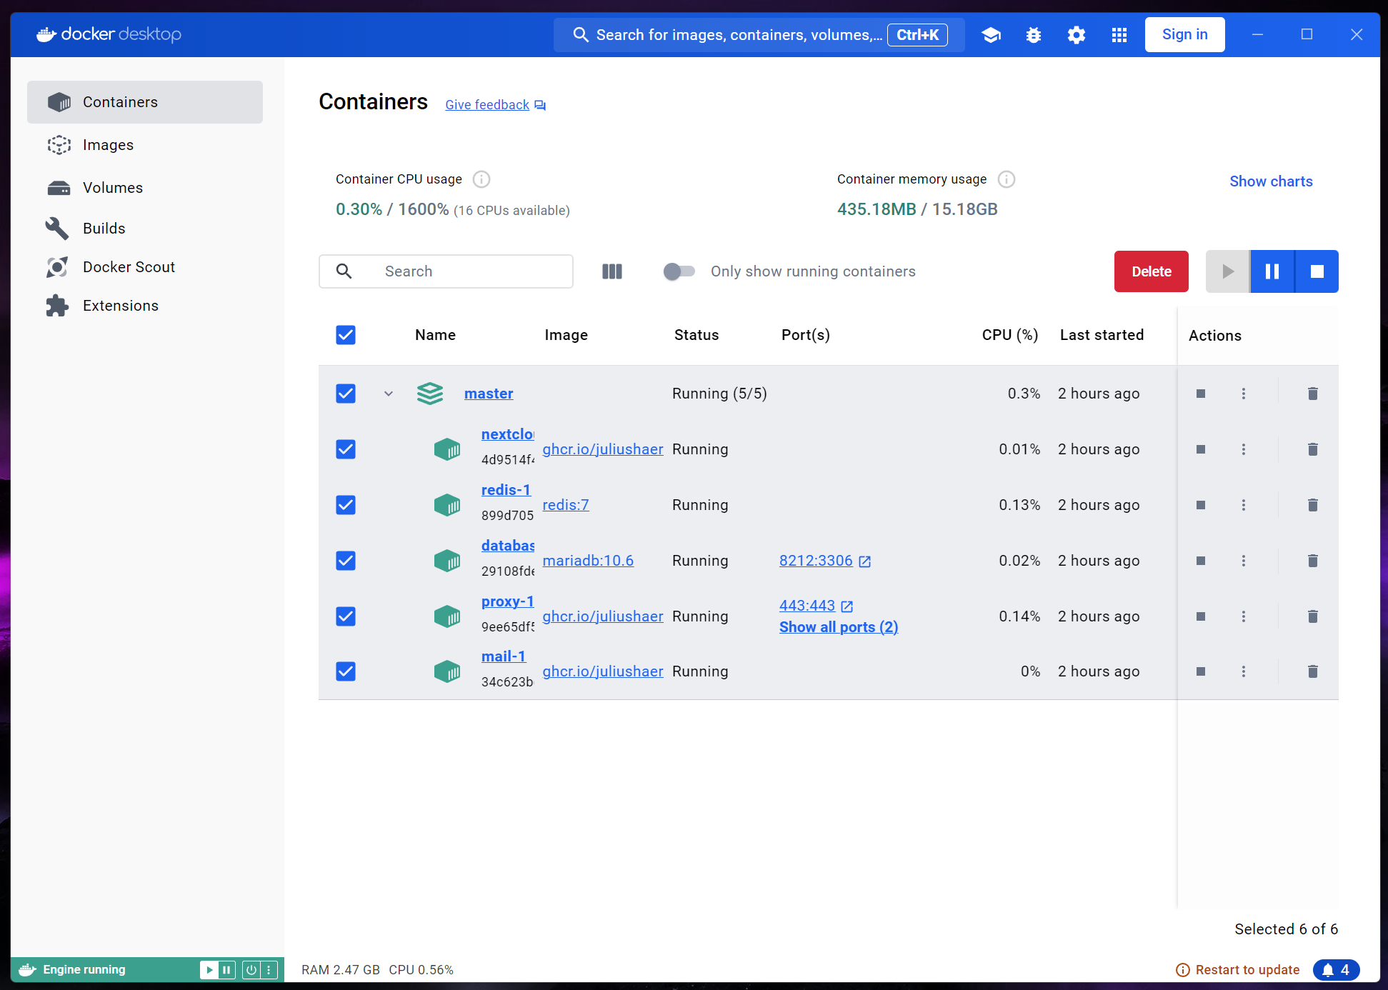Delete the mail-1 container via trash icon
The width and height of the screenshot is (1388, 990).
(x=1312, y=671)
